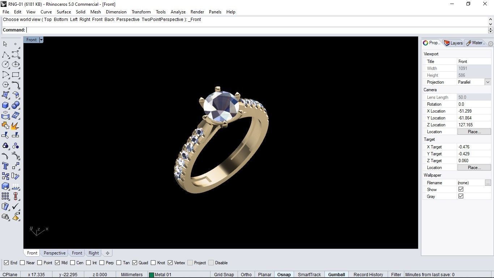
Task: Select the Rectangle tool
Action: click(16, 75)
